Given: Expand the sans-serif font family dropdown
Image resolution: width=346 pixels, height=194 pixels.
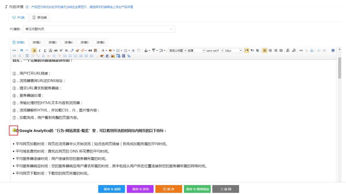Looking at the screenshot, I should point(214,50).
